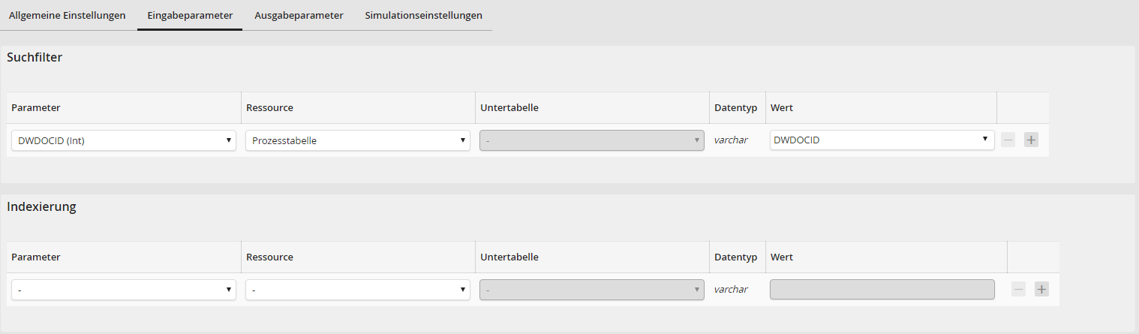1139x334 pixels.
Task: Click the Datentyp column header in Indexierung
Action: 735,257
